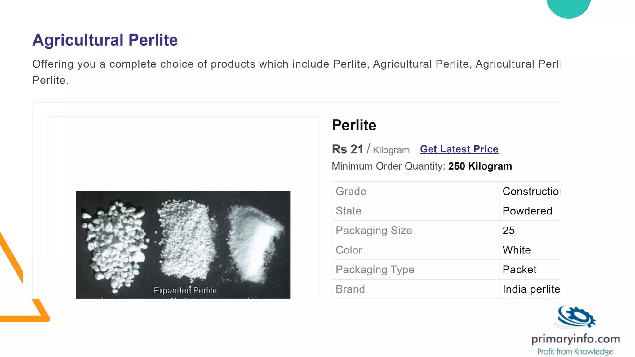
Task: Select the "Packaging Size" row label
Action: [x=374, y=231]
